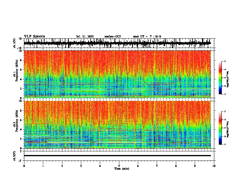Viewport: 241px width, 186px height.
Task: Click the "station=OUI" label
Action: [113, 36]
